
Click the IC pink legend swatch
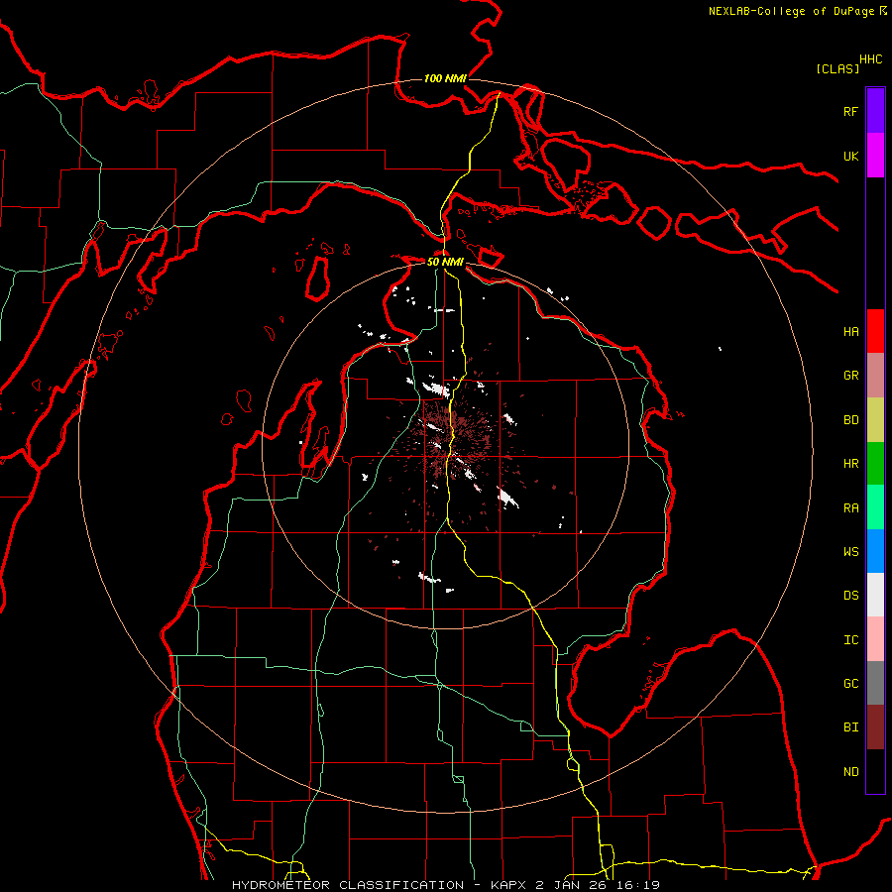tap(875, 639)
